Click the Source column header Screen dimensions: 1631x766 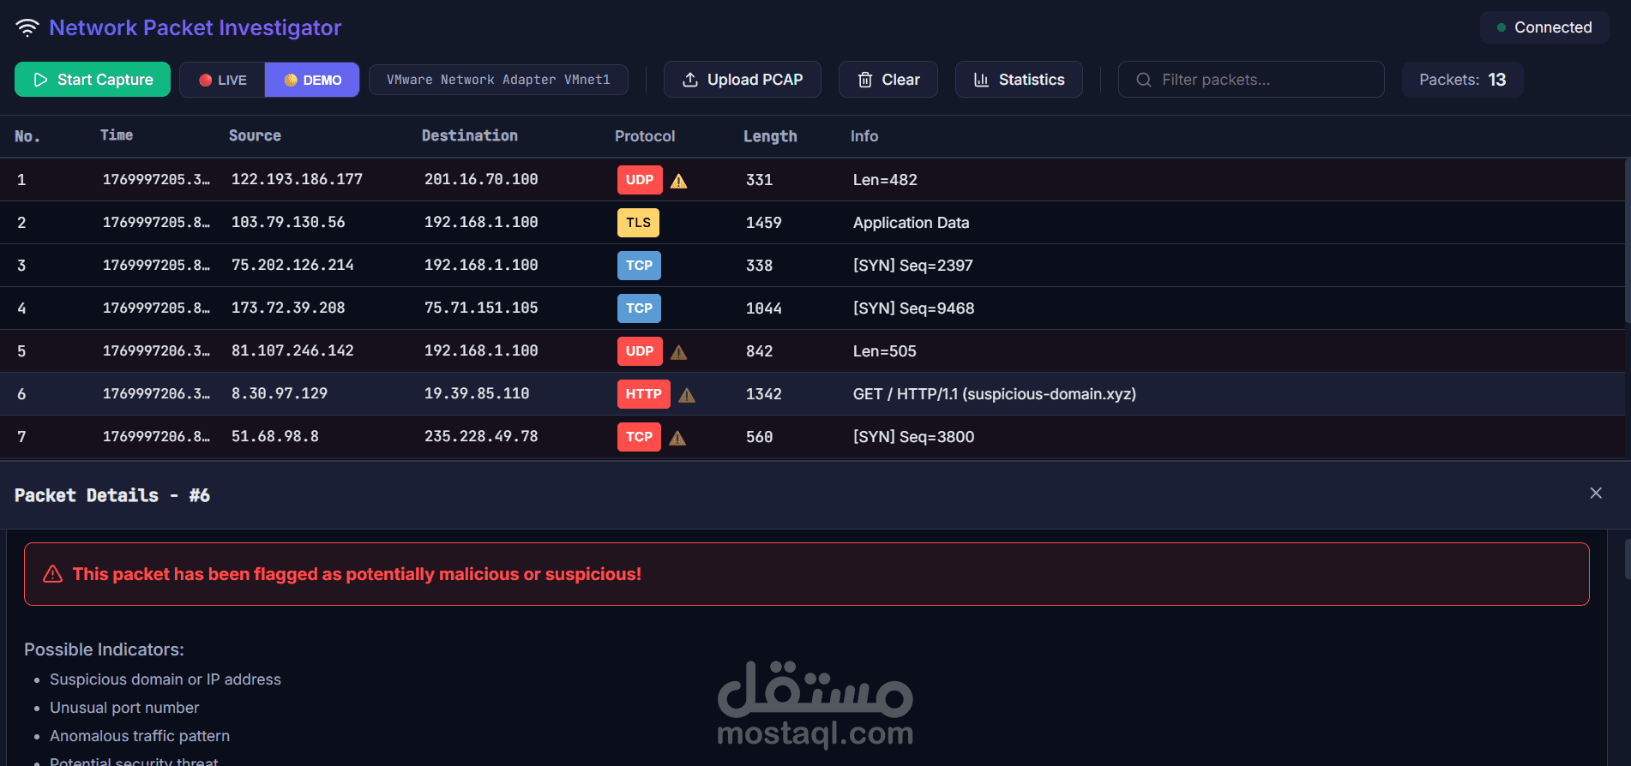tap(255, 135)
